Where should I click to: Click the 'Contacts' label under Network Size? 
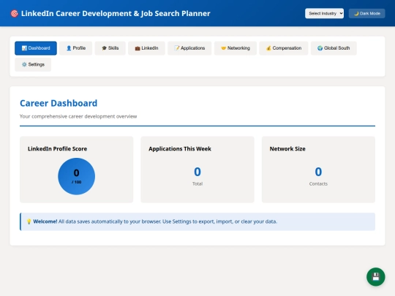(318, 183)
